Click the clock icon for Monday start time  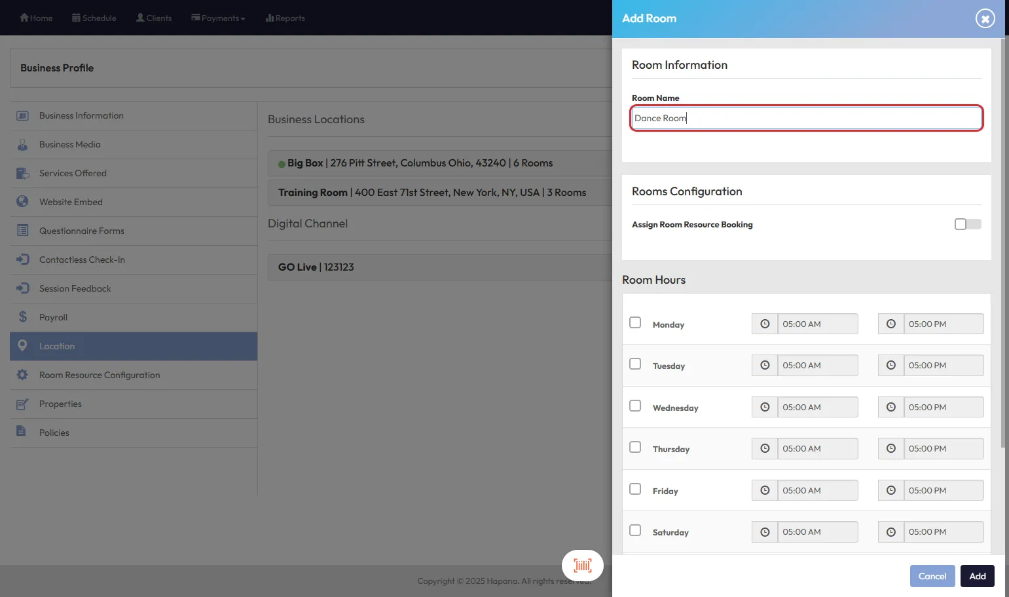tap(764, 324)
